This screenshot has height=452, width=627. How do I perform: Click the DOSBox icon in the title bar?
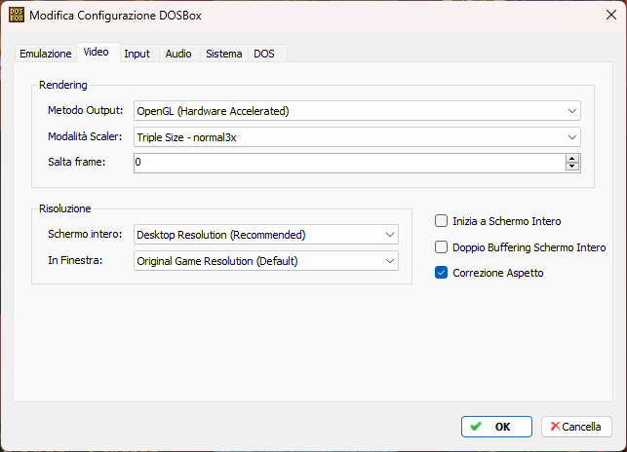point(17,16)
